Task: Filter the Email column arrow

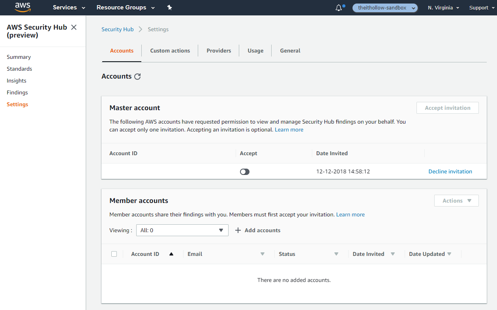Action: pos(263,254)
